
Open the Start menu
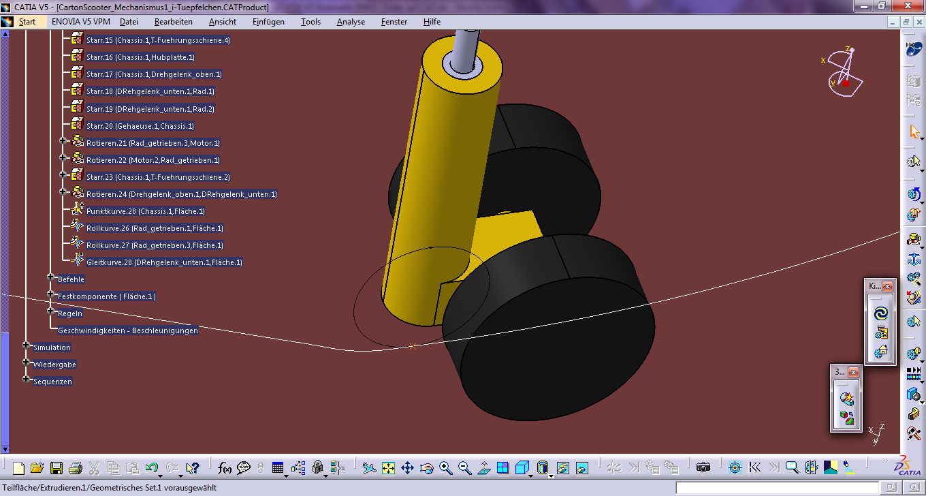[27, 22]
